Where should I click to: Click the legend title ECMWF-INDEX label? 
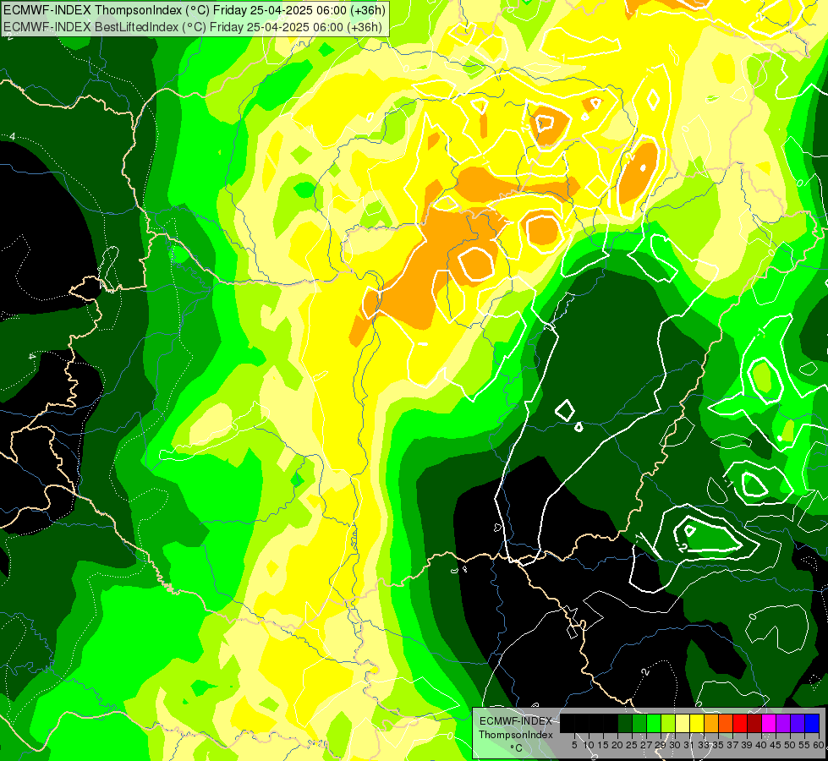click(515, 721)
